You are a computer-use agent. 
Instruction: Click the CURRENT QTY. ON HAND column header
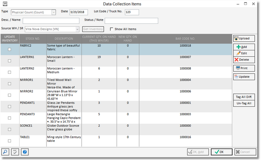(x=99, y=39)
